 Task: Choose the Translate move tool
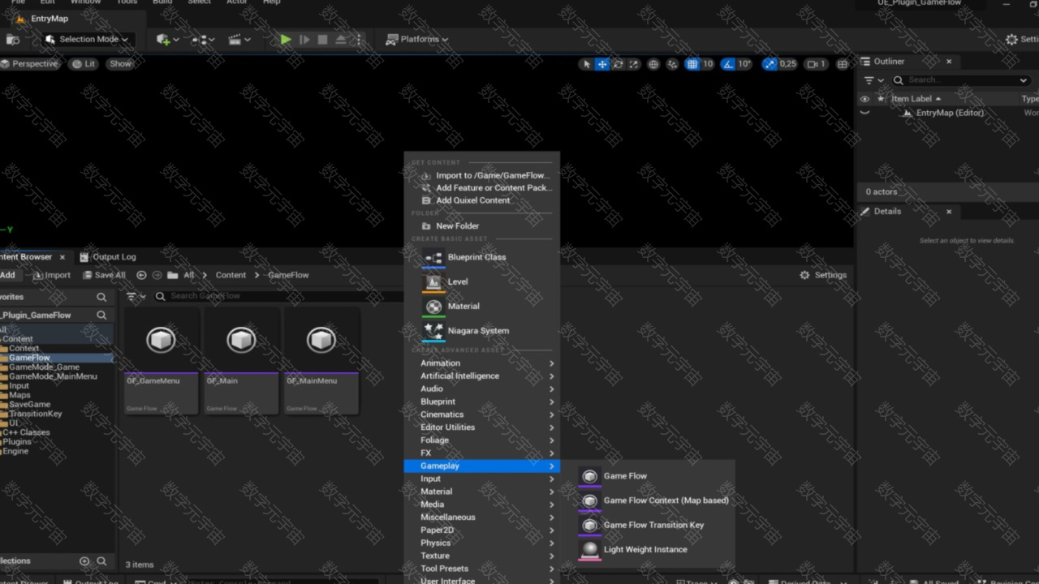point(602,64)
